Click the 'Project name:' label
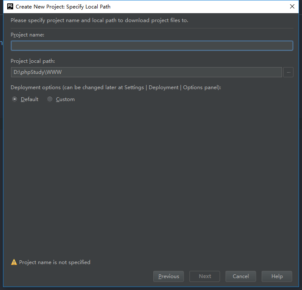Image resolution: width=302 pixels, height=290 pixels. point(27,35)
